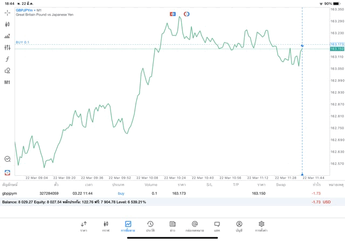Click the function f icon in sidebar

(x=8, y=59)
